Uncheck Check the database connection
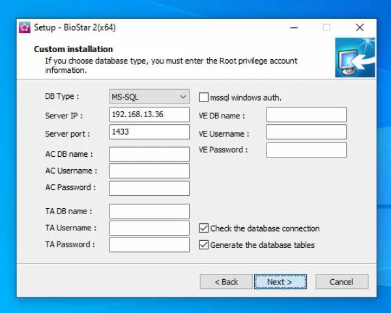The height and width of the screenshot is (313, 391). pyautogui.click(x=204, y=228)
